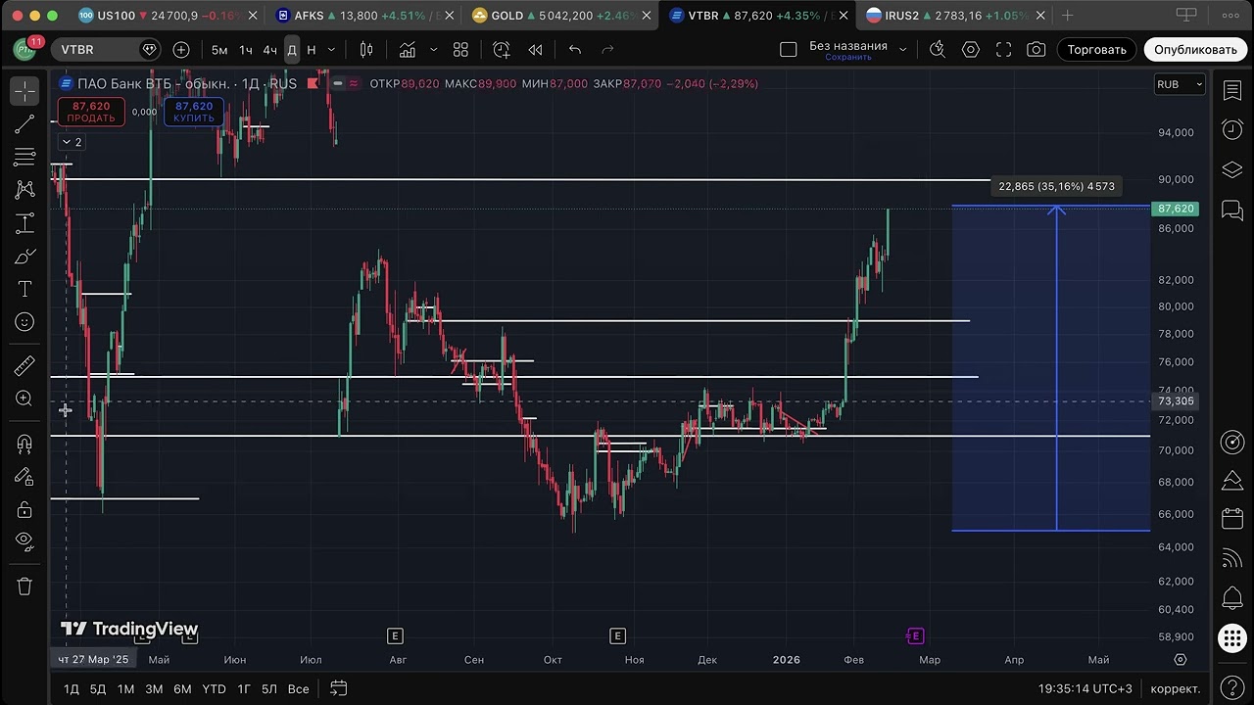Select the trend line drawing tool
1254x705 pixels.
click(24, 124)
